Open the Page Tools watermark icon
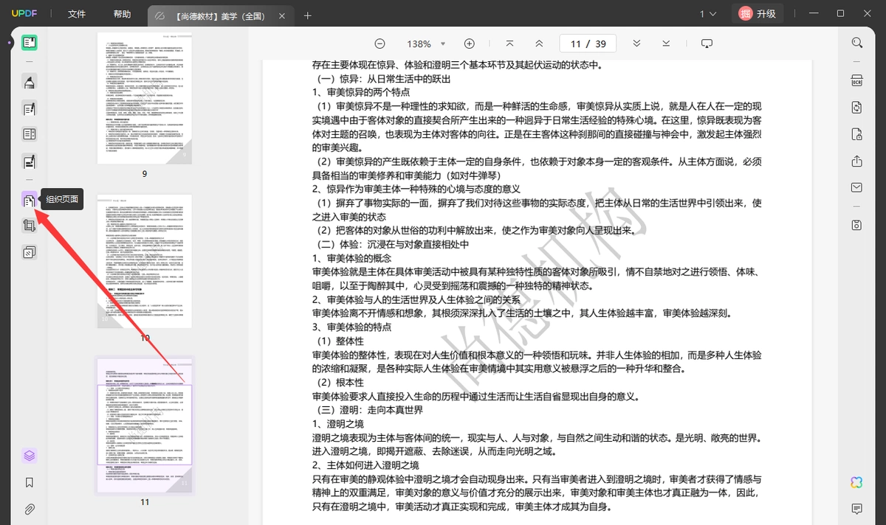 pos(29,252)
